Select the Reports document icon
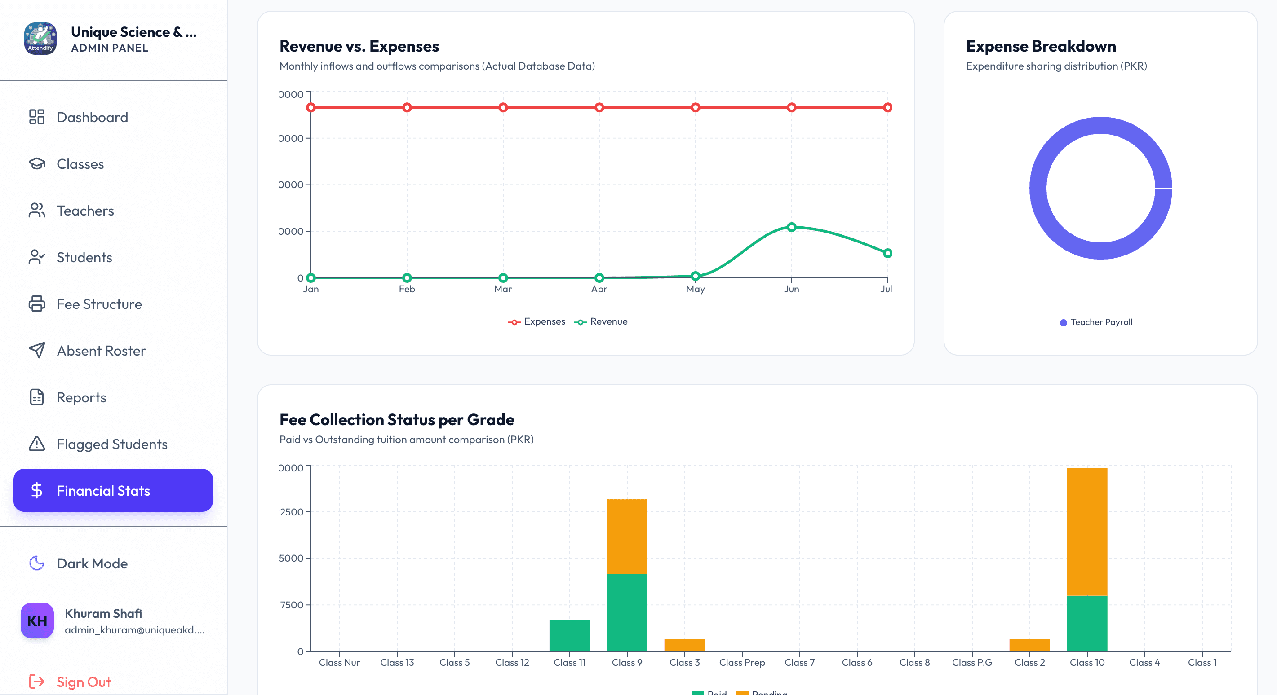The width and height of the screenshot is (1277, 695). 37,397
